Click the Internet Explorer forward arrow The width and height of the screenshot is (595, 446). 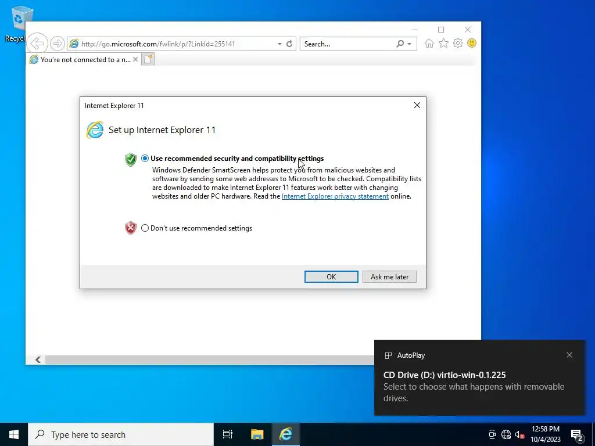pyautogui.click(x=58, y=44)
